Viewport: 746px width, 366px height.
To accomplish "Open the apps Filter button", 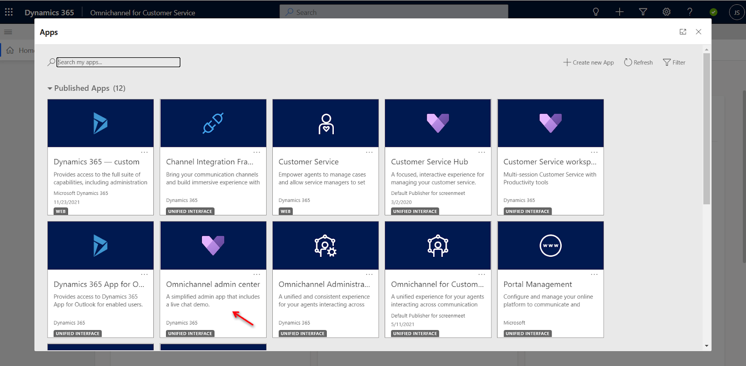I will pyautogui.click(x=674, y=62).
